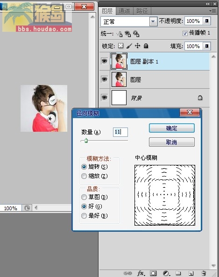Click 确定 in radial blur dialog
Screen dimensions: 219x277
tap(172, 128)
